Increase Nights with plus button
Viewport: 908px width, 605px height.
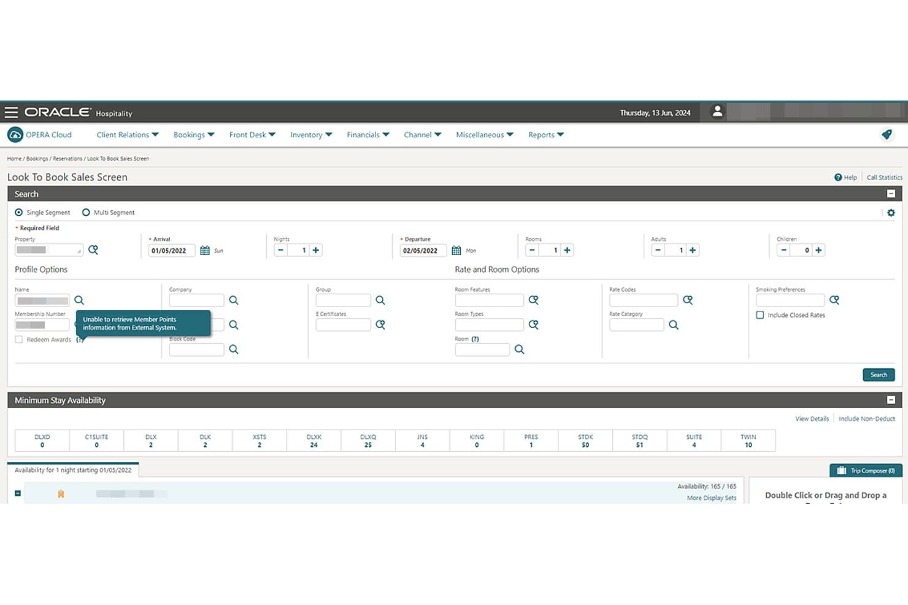point(316,250)
